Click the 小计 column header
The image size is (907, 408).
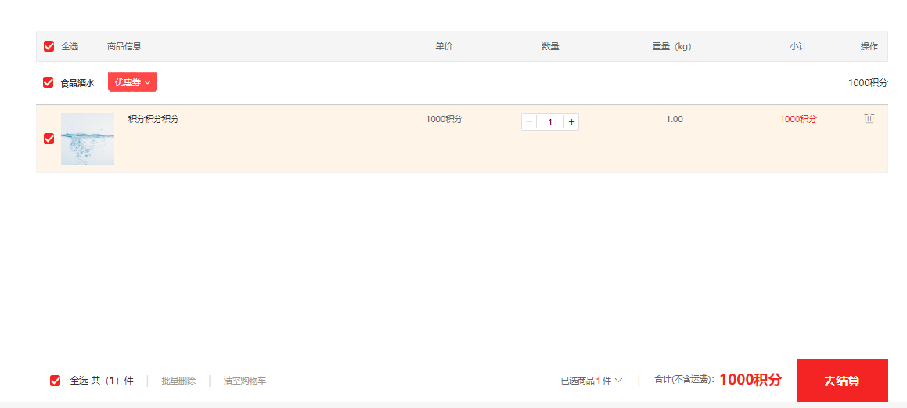[x=798, y=46]
